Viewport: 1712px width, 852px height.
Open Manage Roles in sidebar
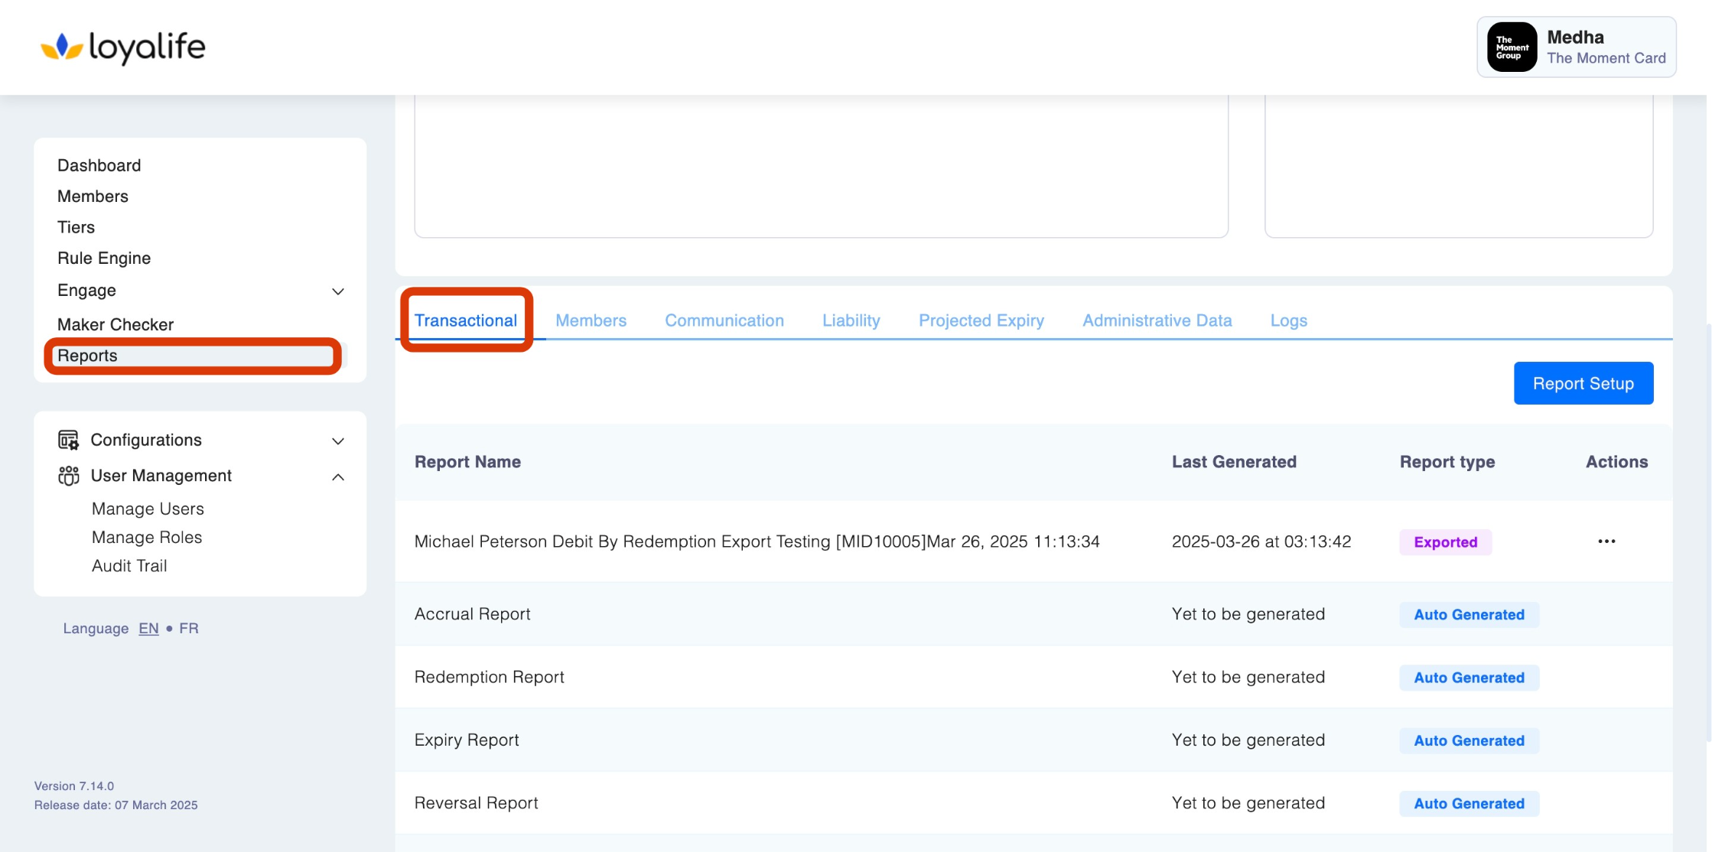[x=147, y=538]
